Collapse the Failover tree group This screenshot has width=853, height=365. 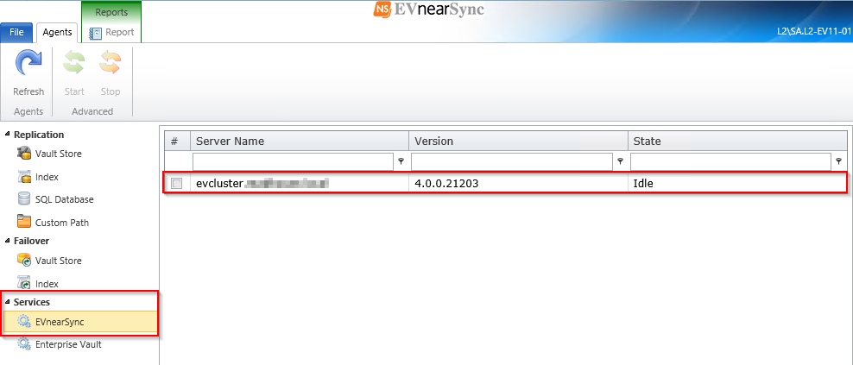7,240
